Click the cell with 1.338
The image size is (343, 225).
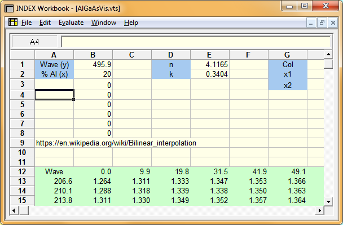point(210,191)
